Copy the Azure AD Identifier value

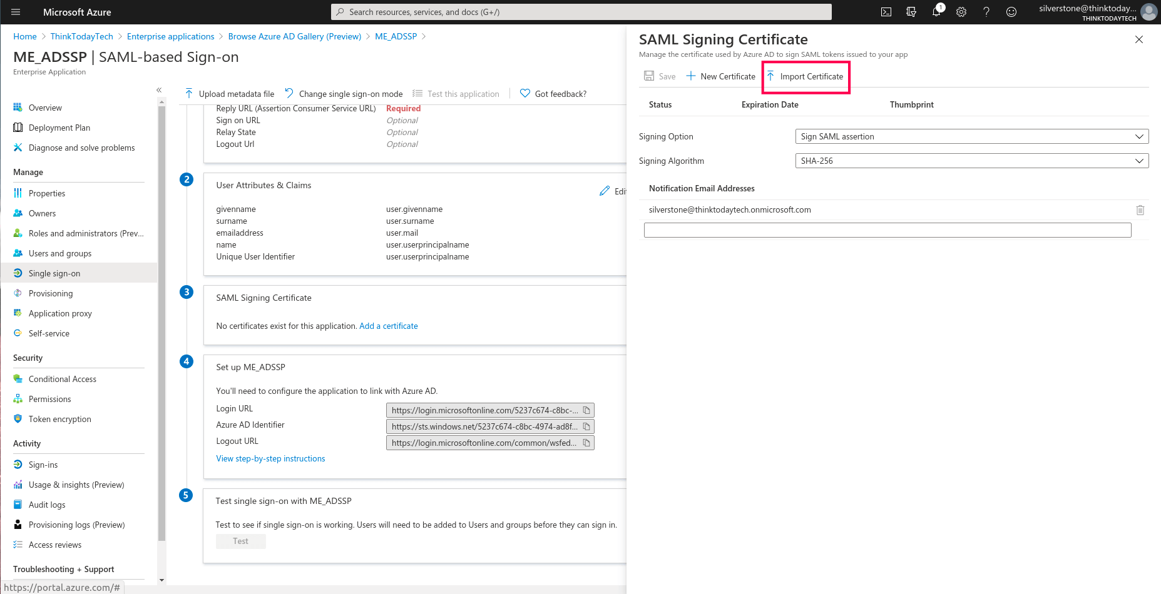coord(586,426)
